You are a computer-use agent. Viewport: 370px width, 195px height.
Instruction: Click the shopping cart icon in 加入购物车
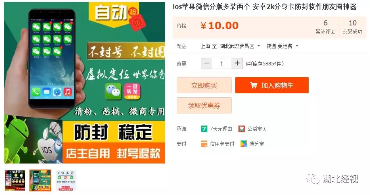254,85
